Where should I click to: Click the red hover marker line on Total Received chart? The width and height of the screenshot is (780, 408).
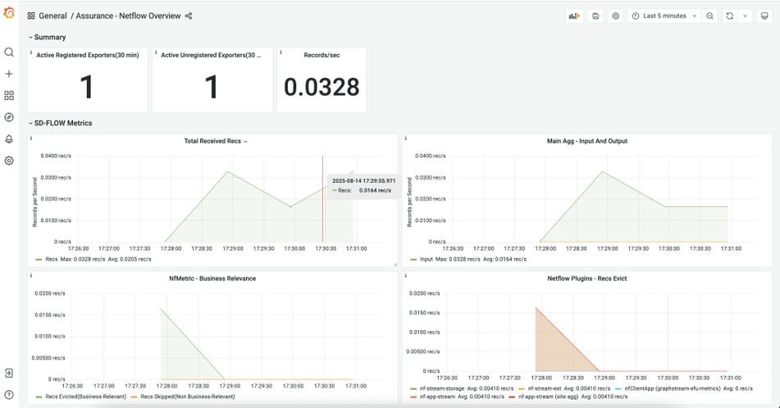tap(322, 199)
